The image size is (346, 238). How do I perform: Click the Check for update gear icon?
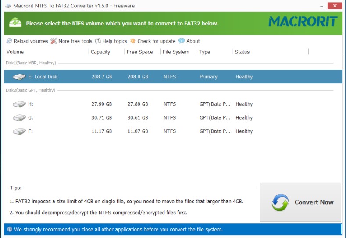[133, 41]
